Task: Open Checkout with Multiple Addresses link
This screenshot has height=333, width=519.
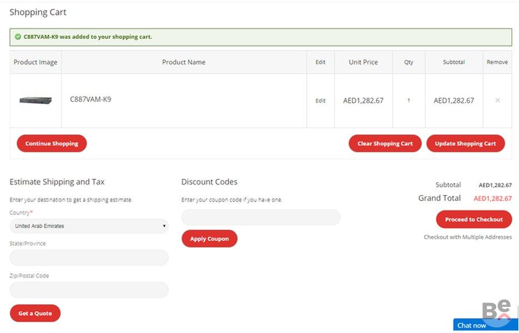Action: [x=467, y=237]
